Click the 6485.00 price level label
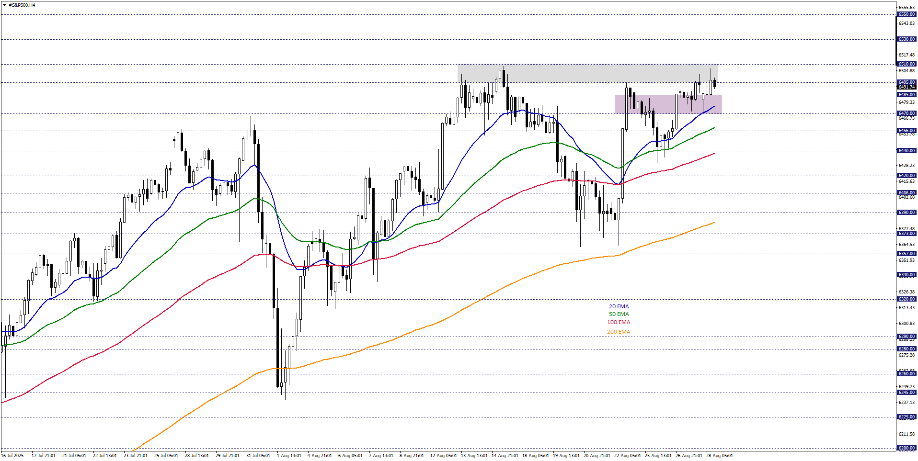 [906, 95]
